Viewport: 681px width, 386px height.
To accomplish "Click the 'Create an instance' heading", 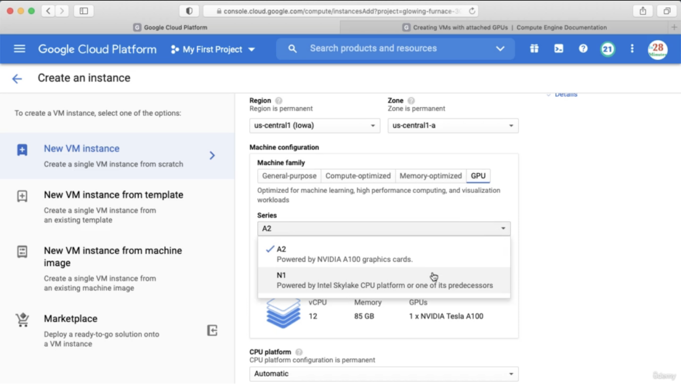I will coord(84,78).
